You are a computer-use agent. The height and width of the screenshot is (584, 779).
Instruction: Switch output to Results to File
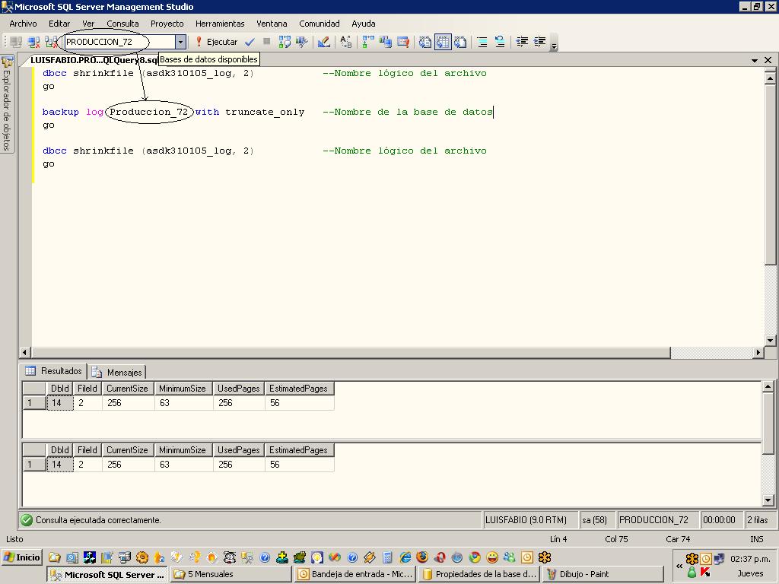(460, 43)
